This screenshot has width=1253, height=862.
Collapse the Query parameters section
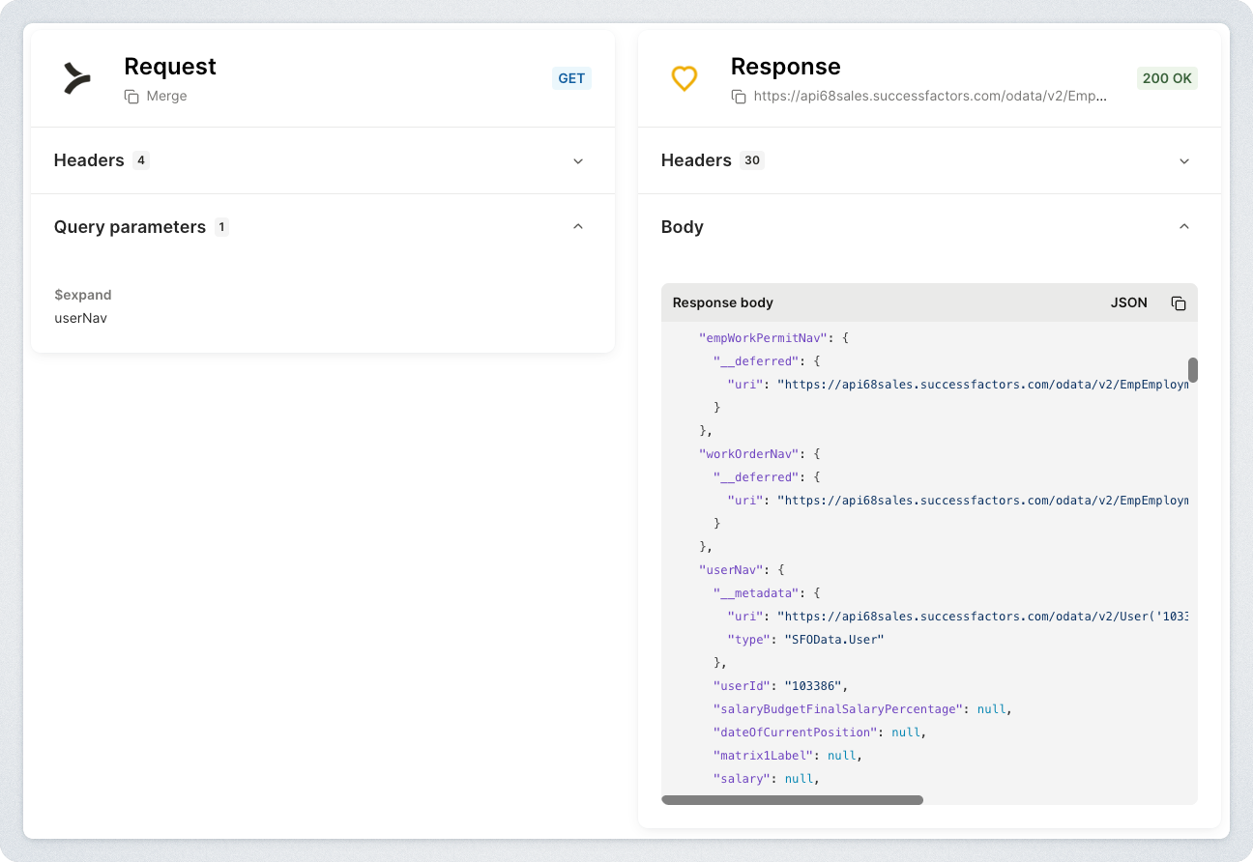(578, 226)
